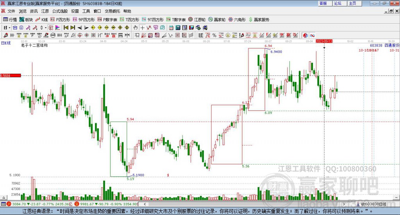Open the 工具 menu

(86, 11)
